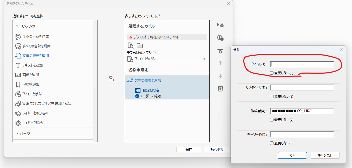
Task: Click the add instruction step icon
Action: (220, 37)
